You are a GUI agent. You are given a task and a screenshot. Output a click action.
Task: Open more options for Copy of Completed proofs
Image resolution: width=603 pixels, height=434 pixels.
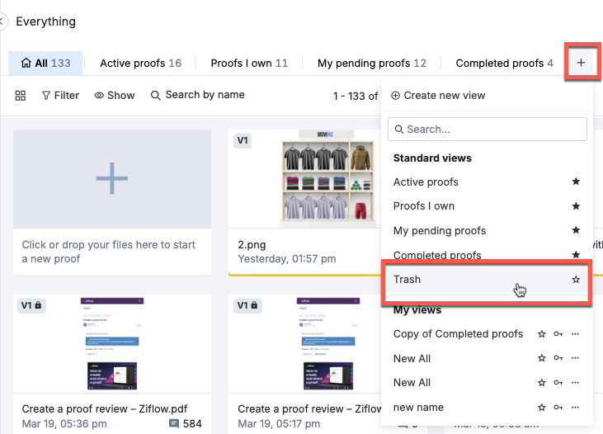[576, 334]
